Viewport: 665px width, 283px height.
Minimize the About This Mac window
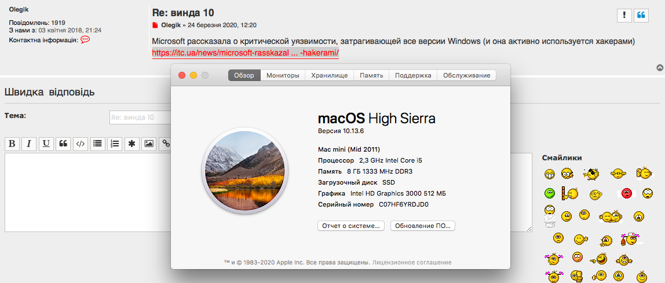pos(193,75)
